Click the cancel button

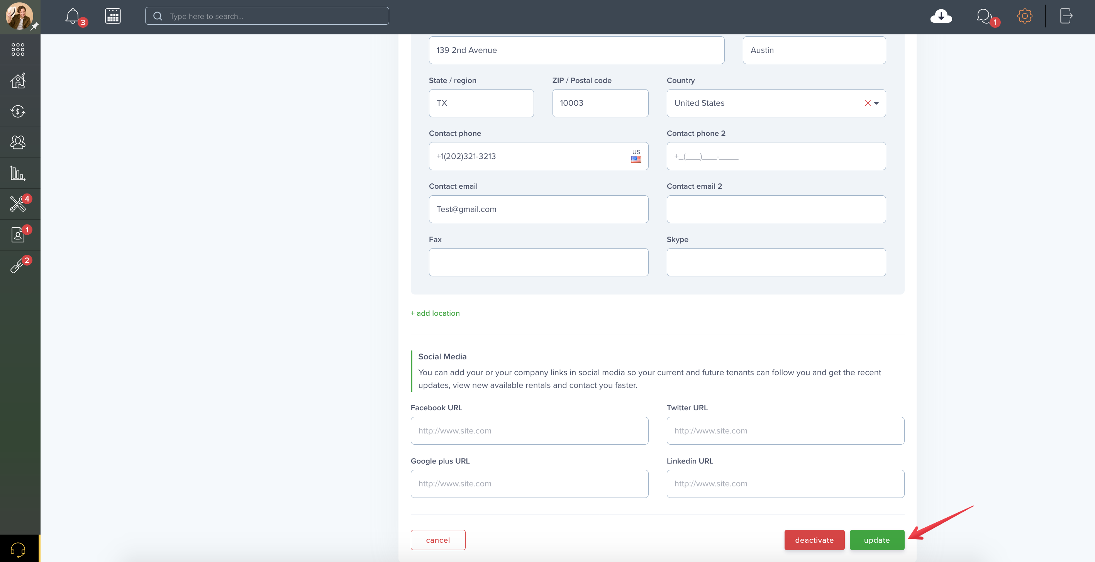coord(438,540)
